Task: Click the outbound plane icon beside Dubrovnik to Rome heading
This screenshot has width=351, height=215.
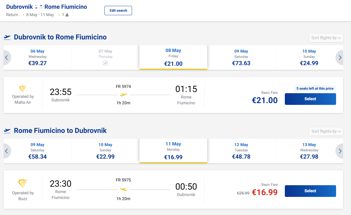Action: (7, 37)
